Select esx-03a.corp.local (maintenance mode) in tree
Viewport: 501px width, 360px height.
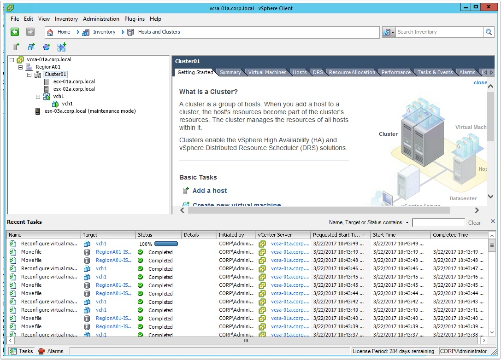click(x=90, y=111)
